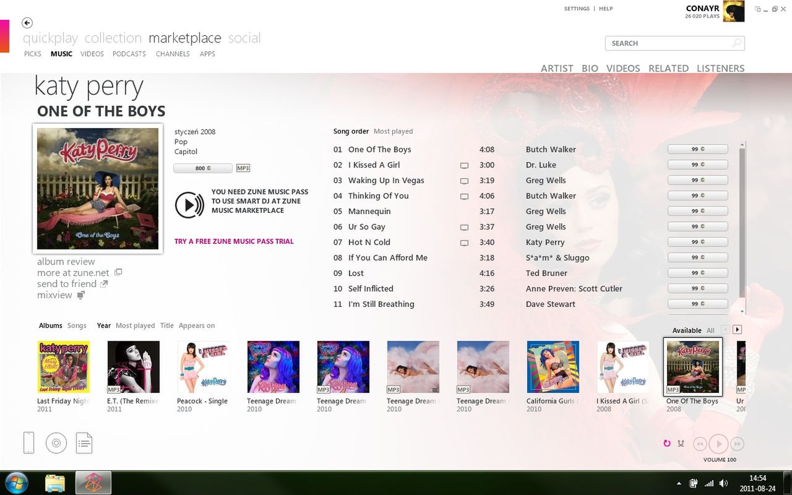Toggle the repeat icon
This screenshot has width=792, height=495.
coord(667,443)
